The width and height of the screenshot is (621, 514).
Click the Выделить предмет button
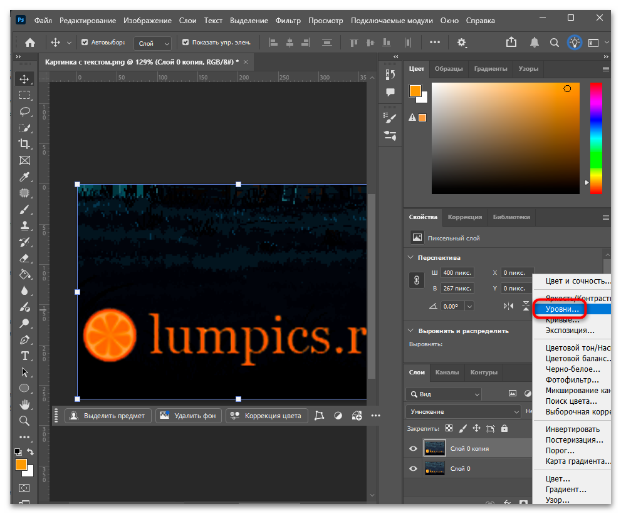108,416
